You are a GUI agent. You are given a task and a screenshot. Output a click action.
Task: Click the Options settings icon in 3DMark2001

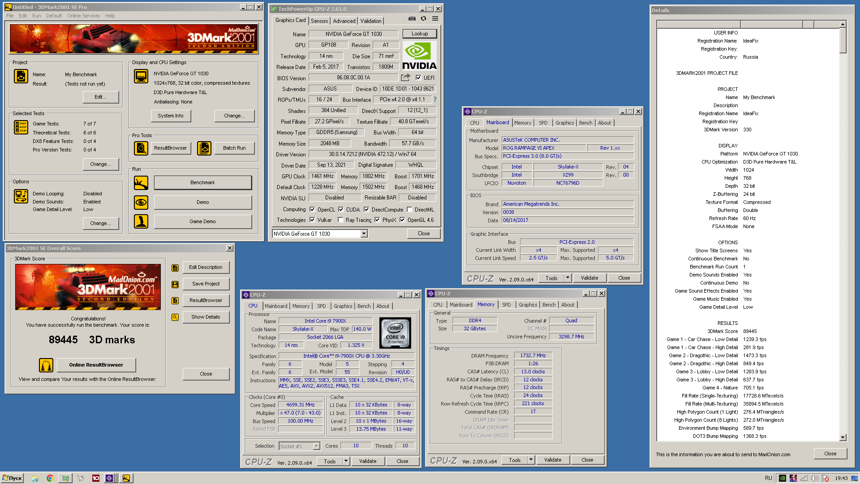tap(21, 196)
